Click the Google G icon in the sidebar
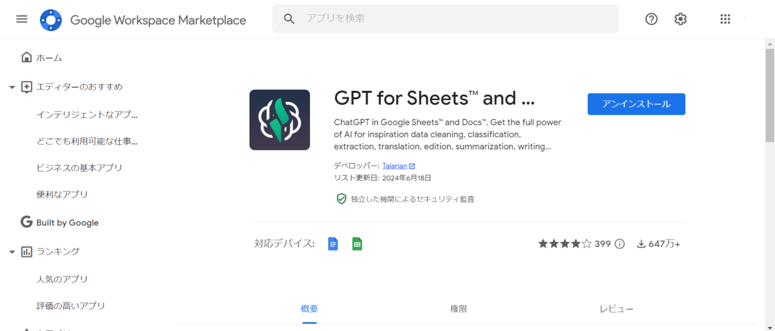 (26, 222)
